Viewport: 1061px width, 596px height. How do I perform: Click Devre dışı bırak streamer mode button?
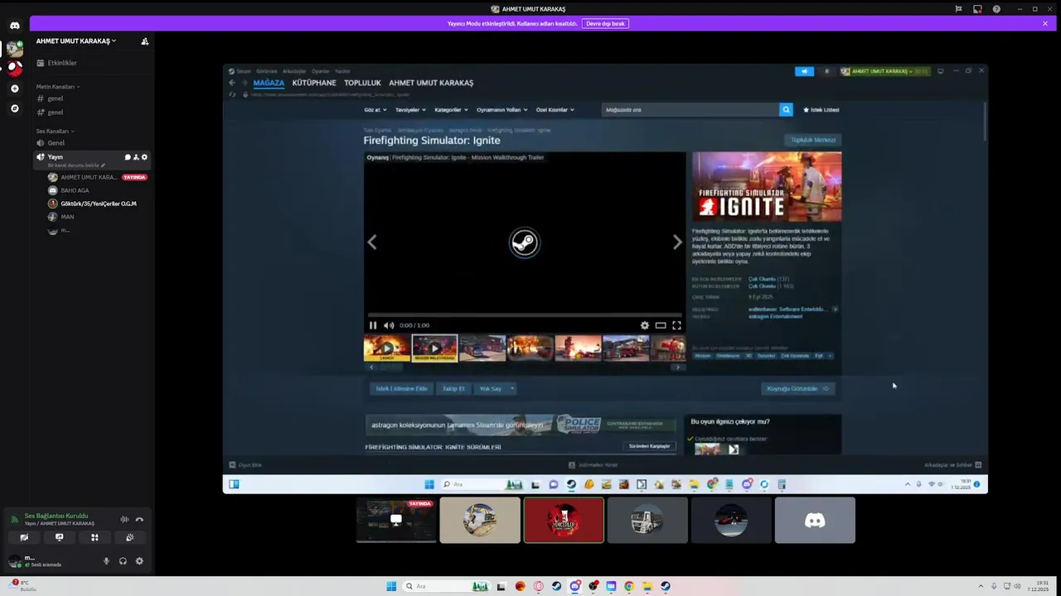[605, 24]
